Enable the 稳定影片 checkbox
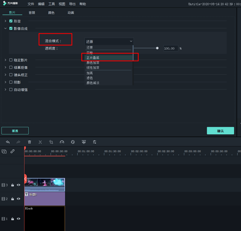 tap(11, 60)
